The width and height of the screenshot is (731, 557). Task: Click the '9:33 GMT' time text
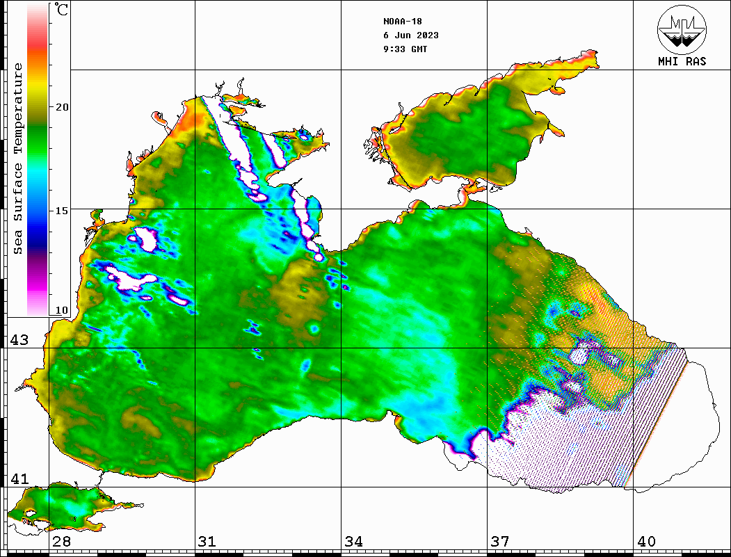[405, 49]
